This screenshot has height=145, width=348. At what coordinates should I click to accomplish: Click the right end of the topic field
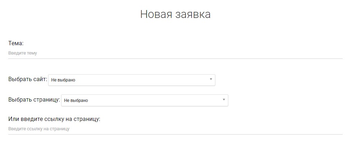(334, 53)
